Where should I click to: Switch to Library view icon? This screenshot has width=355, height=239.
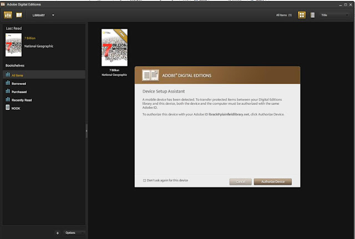click(8, 15)
